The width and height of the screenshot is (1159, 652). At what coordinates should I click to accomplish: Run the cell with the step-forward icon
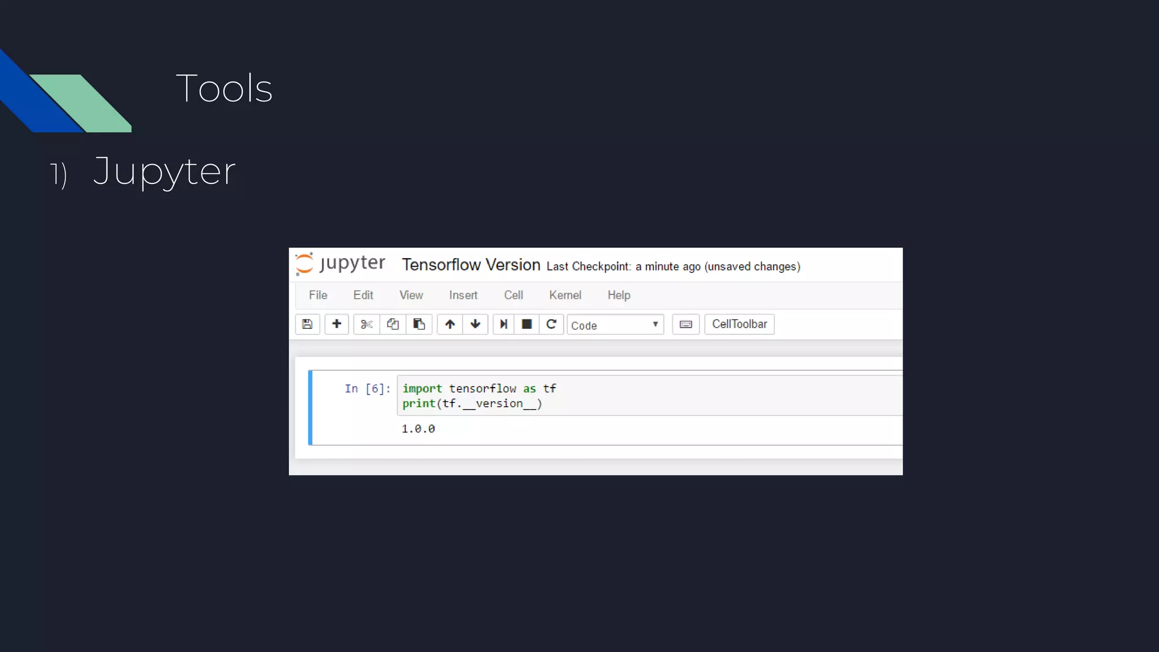(x=503, y=324)
